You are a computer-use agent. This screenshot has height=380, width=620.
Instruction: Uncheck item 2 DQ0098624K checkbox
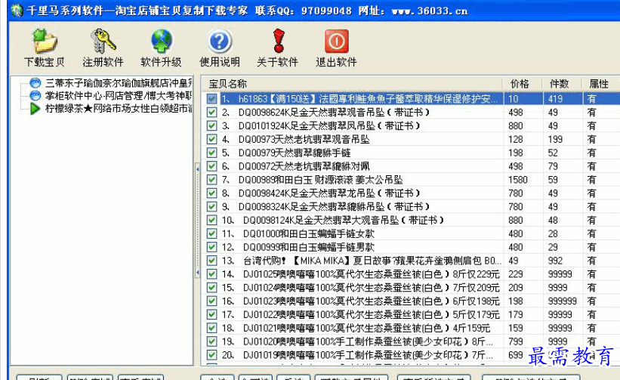click(x=212, y=113)
